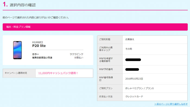Select the その他 carrier value
The width and height of the screenshot is (190, 107).
pyautogui.click(x=129, y=49)
